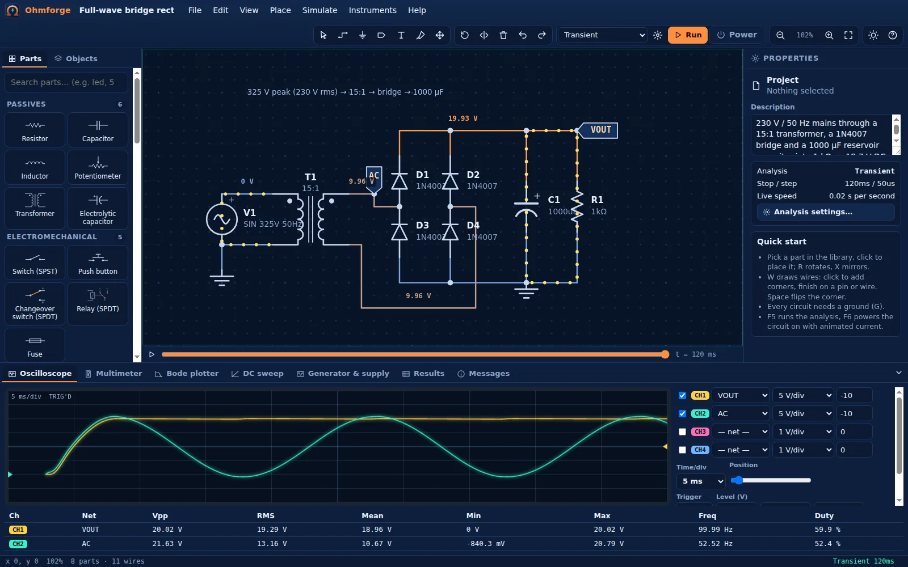
Task: Click the orange Run button
Action: pyautogui.click(x=688, y=35)
